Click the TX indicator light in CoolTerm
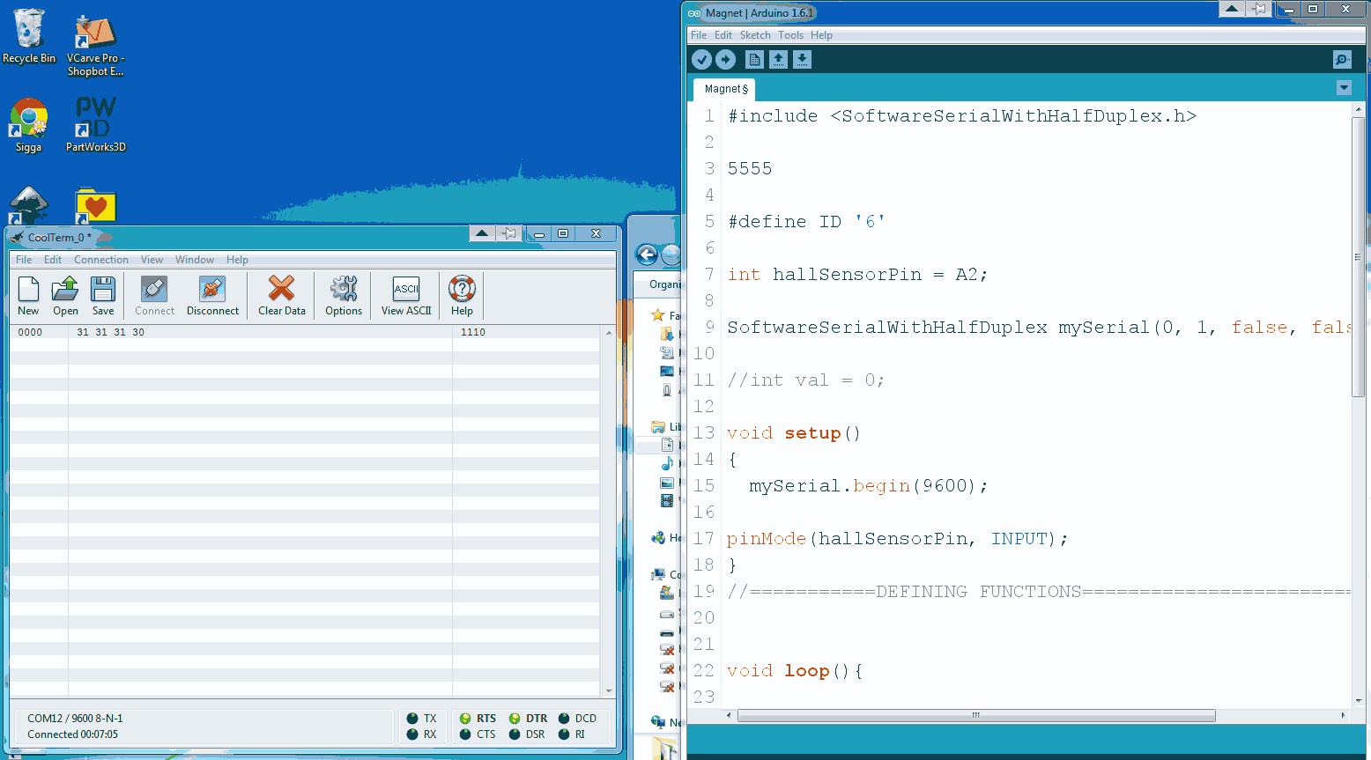This screenshot has height=760, width=1371. [412, 719]
